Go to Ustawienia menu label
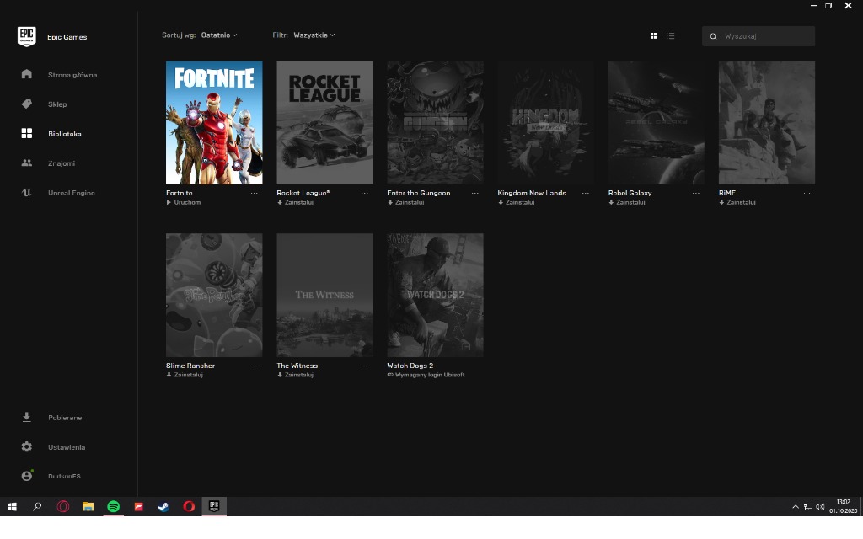Image resolution: width=863 pixels, height=539 pixels. tap(66, 447)
